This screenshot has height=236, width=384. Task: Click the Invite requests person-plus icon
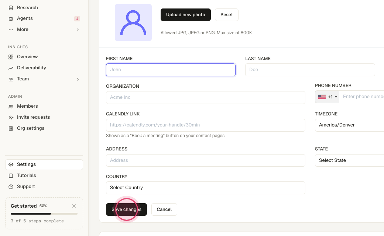[11, 117]
